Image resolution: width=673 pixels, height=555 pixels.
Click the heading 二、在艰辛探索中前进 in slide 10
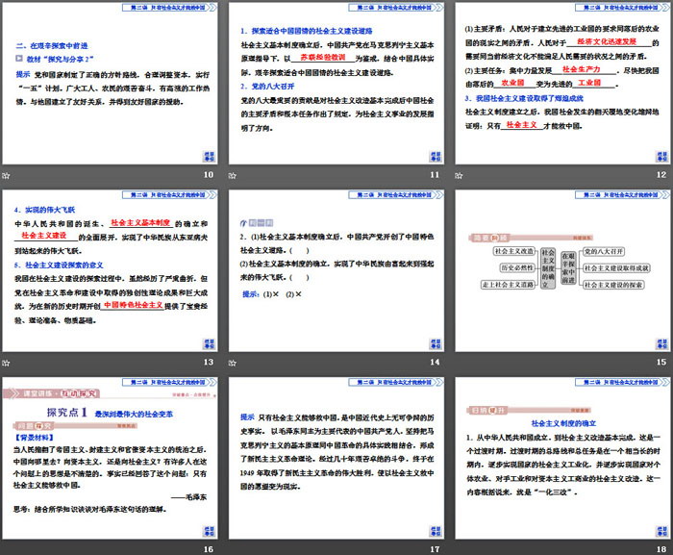[52, 45]
